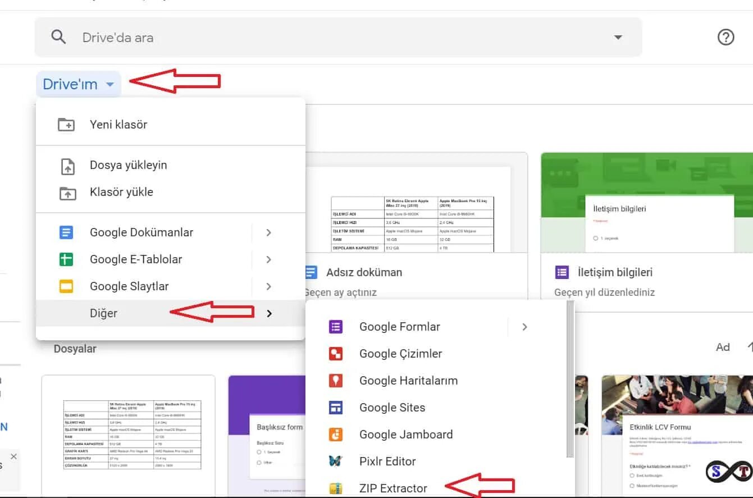The width and height of the screenshot is (753, 498).
Task: Click the Google Formlar purple icon
Action: (336, 327)
